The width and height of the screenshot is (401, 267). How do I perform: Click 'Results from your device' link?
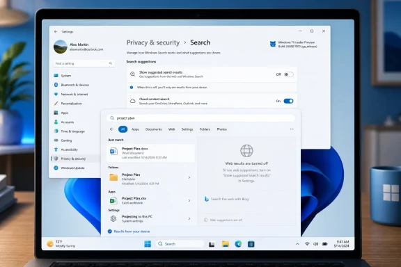[132, 232]
